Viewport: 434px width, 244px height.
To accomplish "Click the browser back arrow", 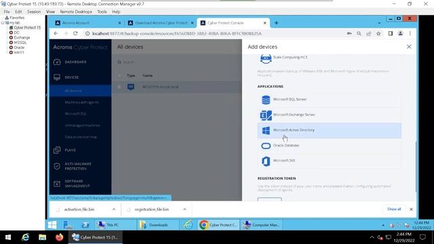I will pos(56,33).
